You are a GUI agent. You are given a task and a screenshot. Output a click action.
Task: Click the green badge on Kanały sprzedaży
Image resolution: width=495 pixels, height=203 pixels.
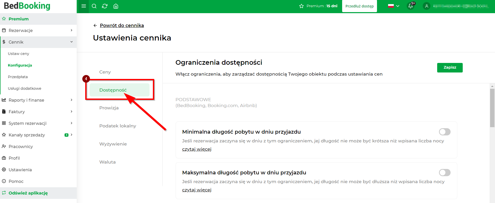(x=66, y=135)
